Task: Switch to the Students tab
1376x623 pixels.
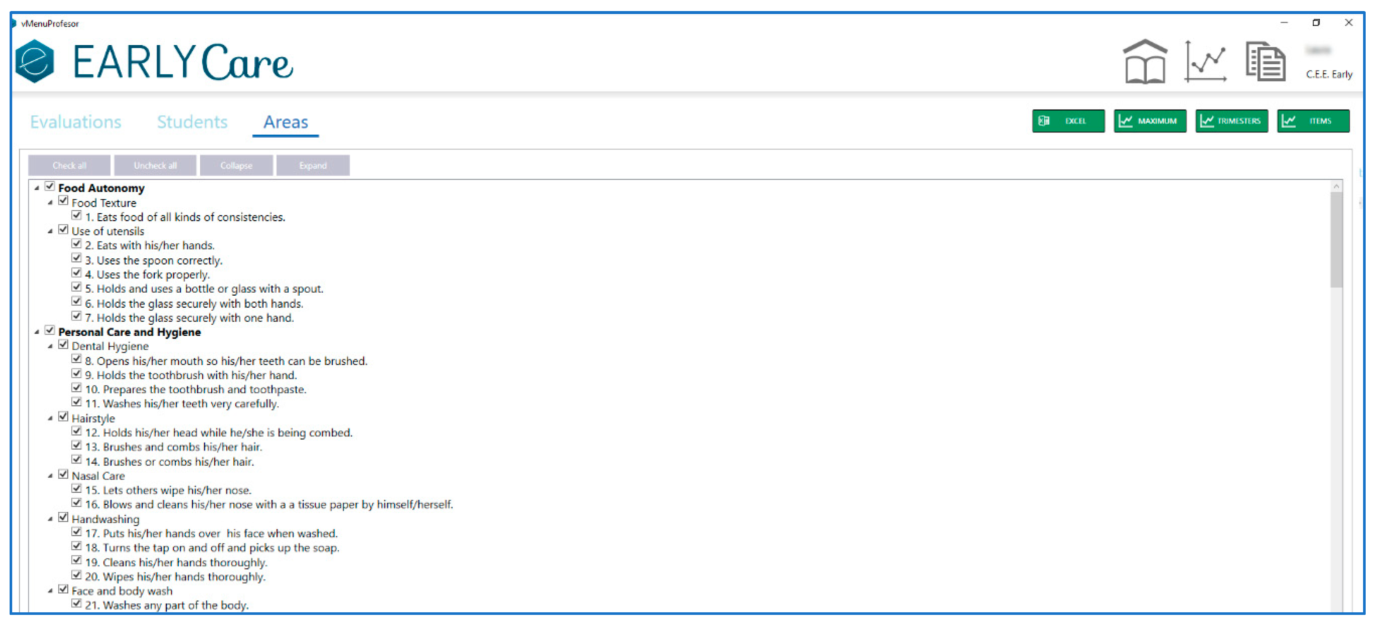Action: (x=192, y=122)
